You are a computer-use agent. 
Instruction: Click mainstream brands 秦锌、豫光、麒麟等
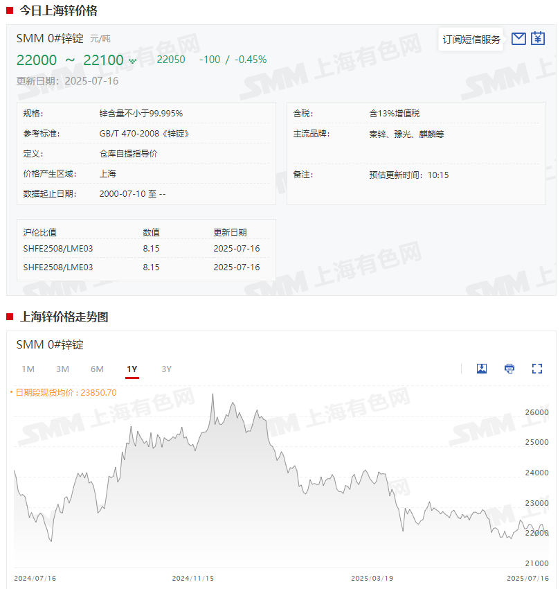(x=406, y=134)
